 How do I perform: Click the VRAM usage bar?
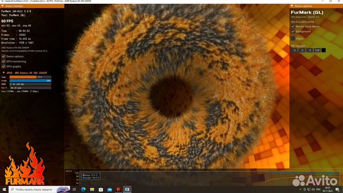click(30, 84)
